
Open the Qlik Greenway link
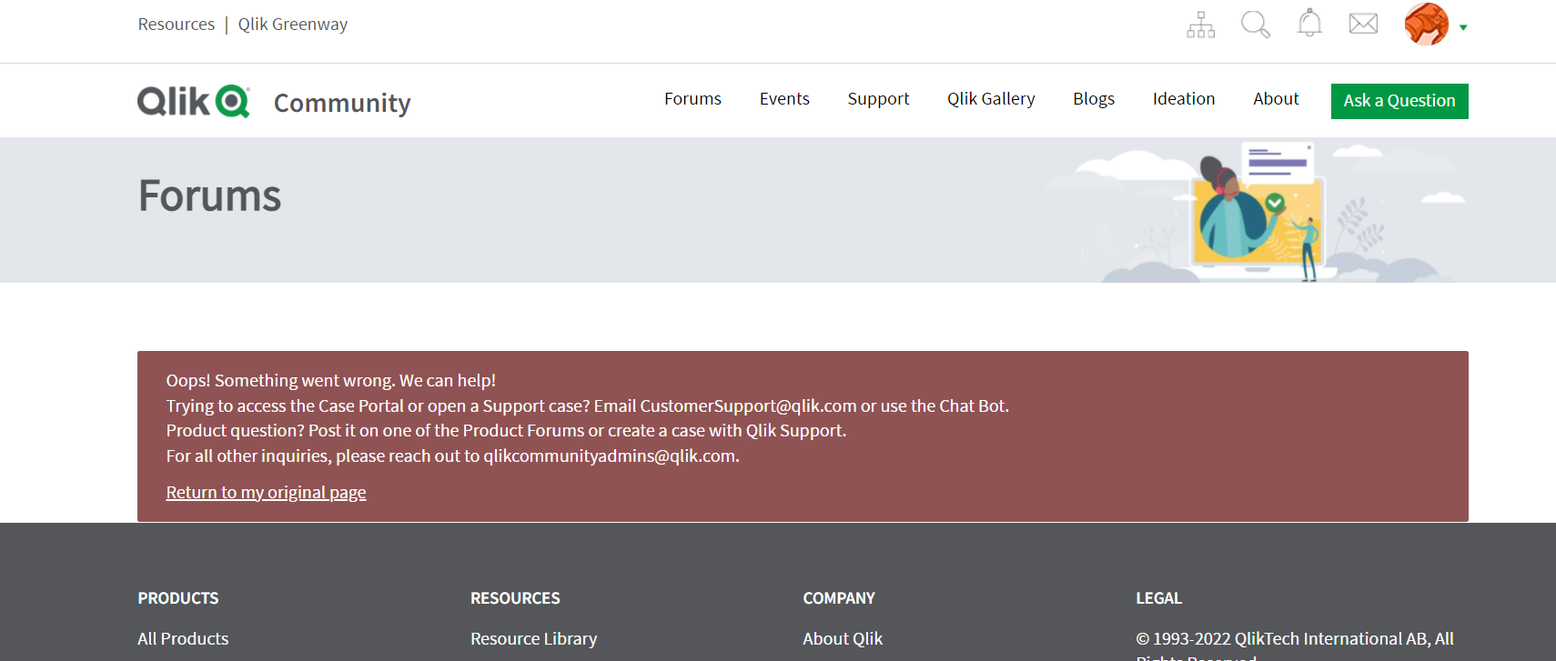[293, 25]
